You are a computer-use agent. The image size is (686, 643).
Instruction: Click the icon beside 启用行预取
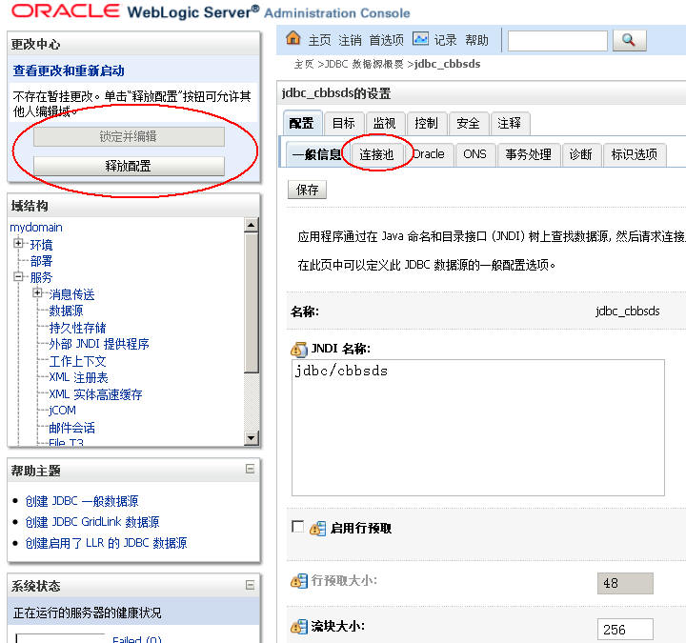(317, 529)
